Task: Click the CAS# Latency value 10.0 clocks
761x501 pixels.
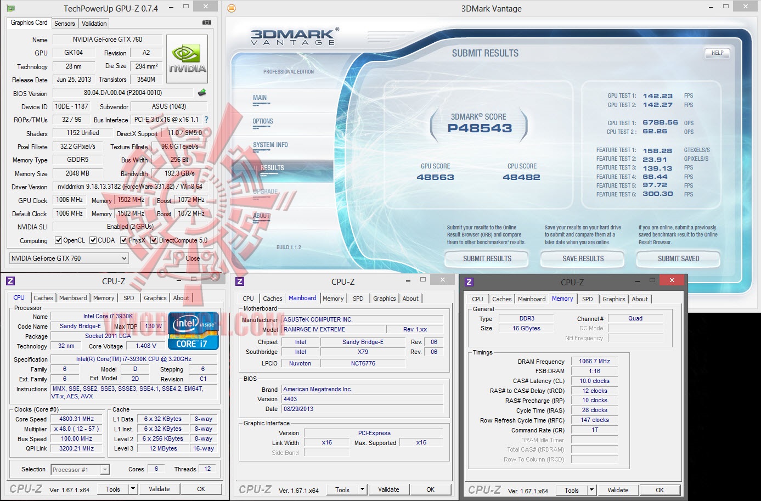Action: [594, 381]
